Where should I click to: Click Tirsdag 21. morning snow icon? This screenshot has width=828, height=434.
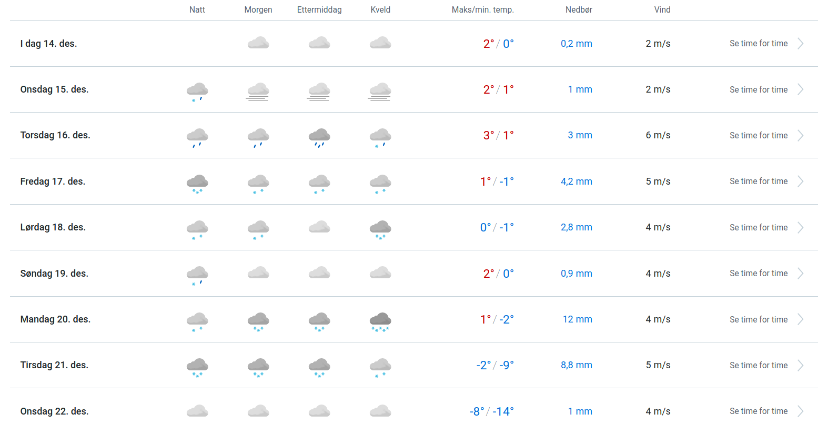pos(258,367)
